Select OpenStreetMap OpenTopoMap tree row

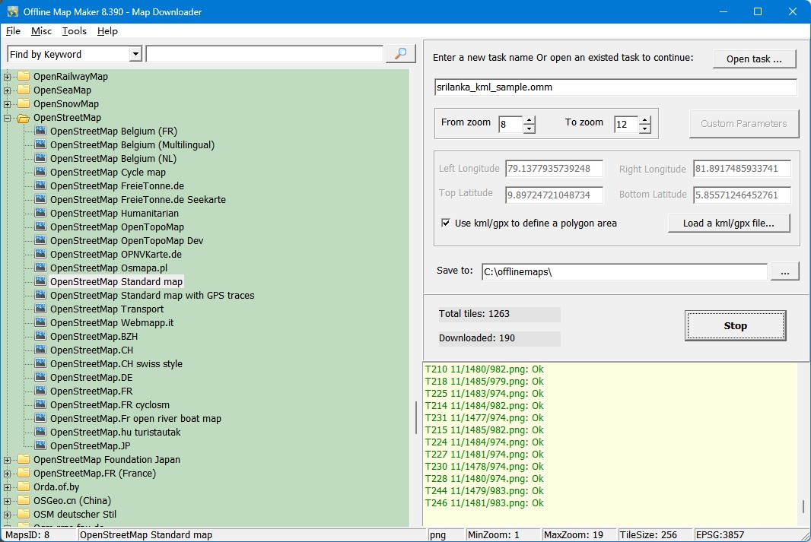[117, 227]
